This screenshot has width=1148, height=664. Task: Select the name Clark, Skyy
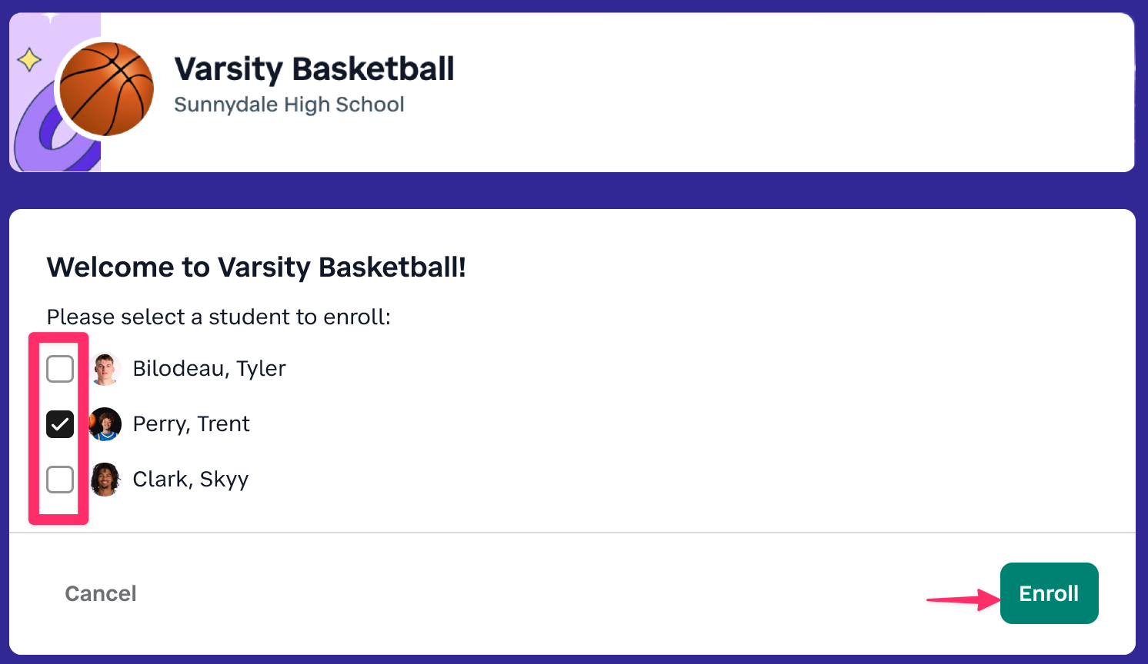pyautogui.click(x=191, y=480)
